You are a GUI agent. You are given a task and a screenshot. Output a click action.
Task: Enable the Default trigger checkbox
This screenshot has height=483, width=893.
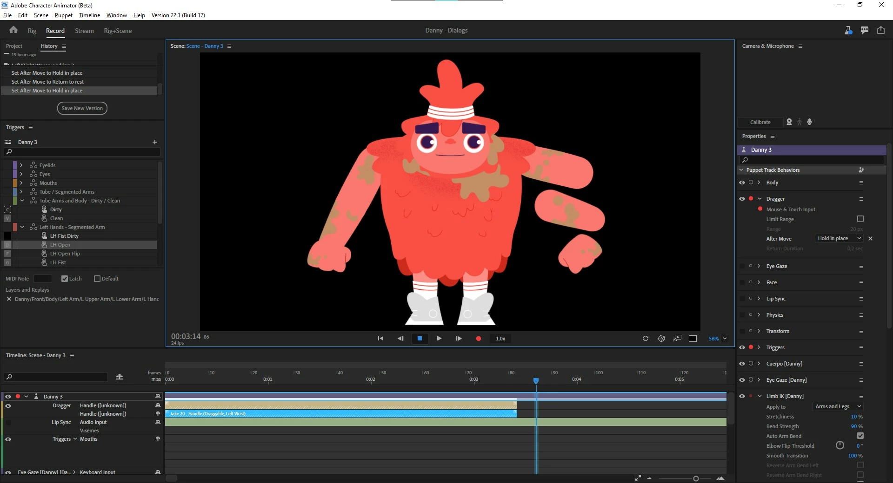(97, 279)
